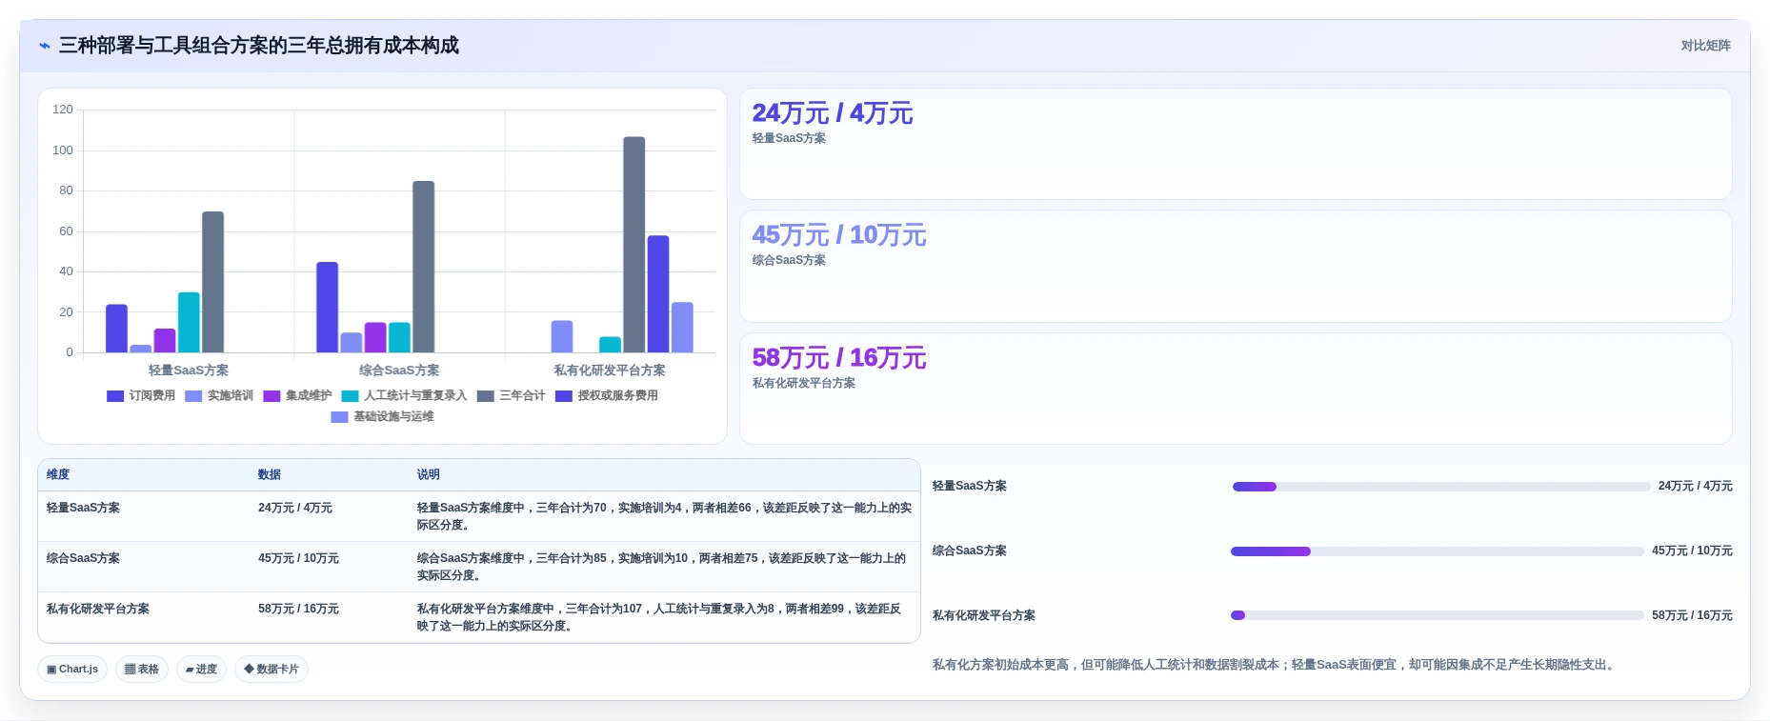Viewport: 1770px width, 721px height.
Task: Click the 私有化研发平台方案 label in progress list
Action: tap(984, 615)
